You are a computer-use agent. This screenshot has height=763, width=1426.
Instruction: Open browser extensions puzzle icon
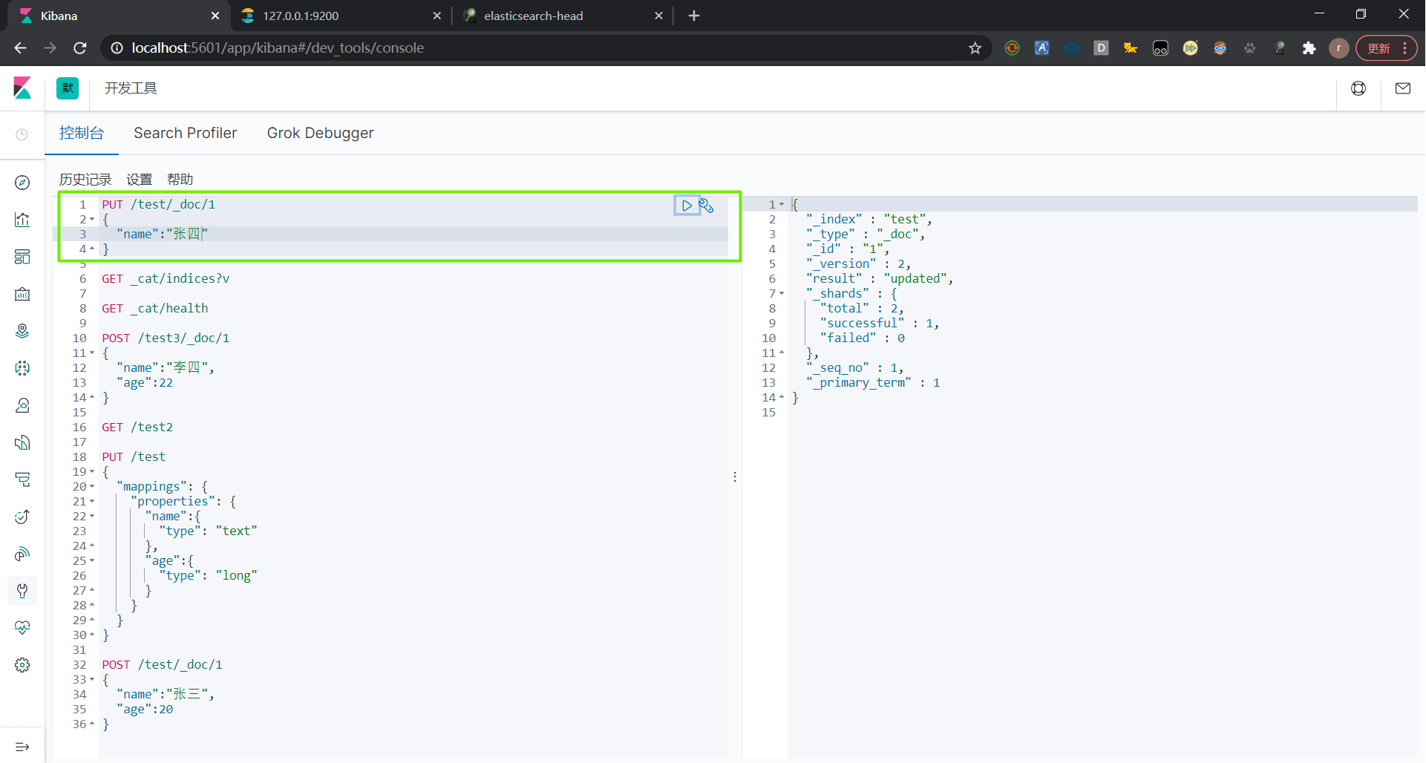pyautogui.click(x=1309, y=48)
